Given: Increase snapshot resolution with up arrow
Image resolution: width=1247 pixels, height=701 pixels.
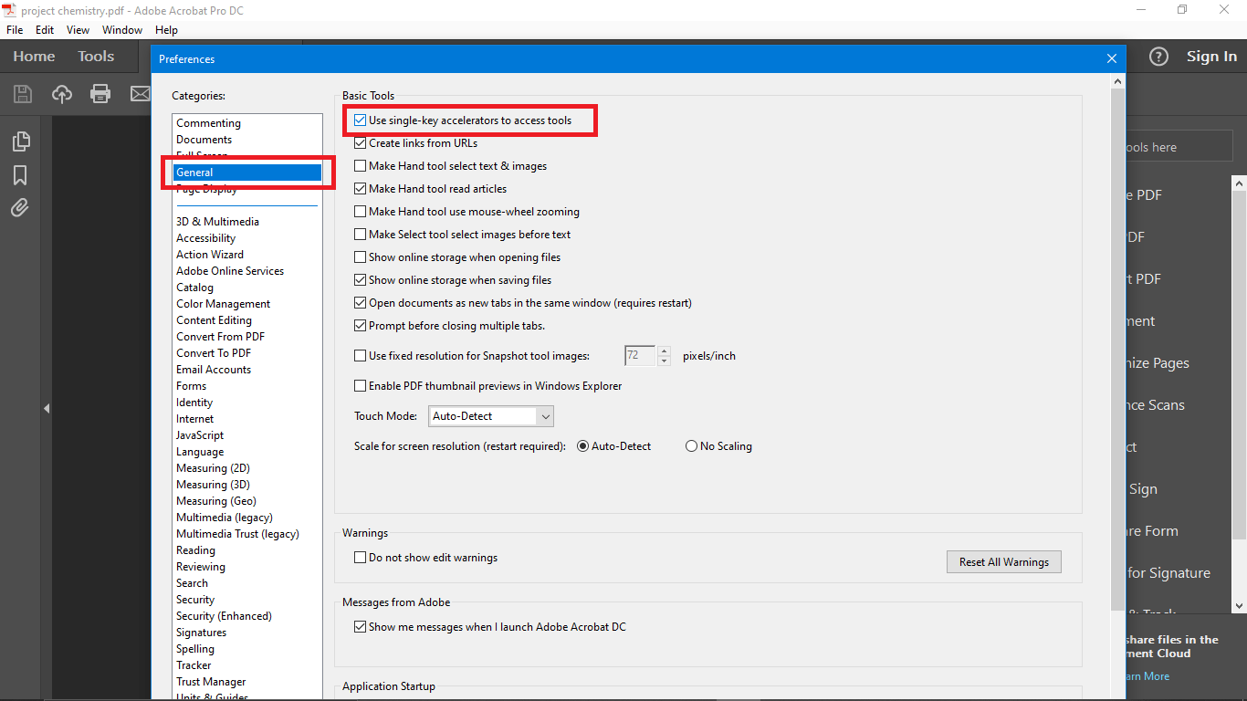Looking at the screenshot, I should [x=664, y=351].
